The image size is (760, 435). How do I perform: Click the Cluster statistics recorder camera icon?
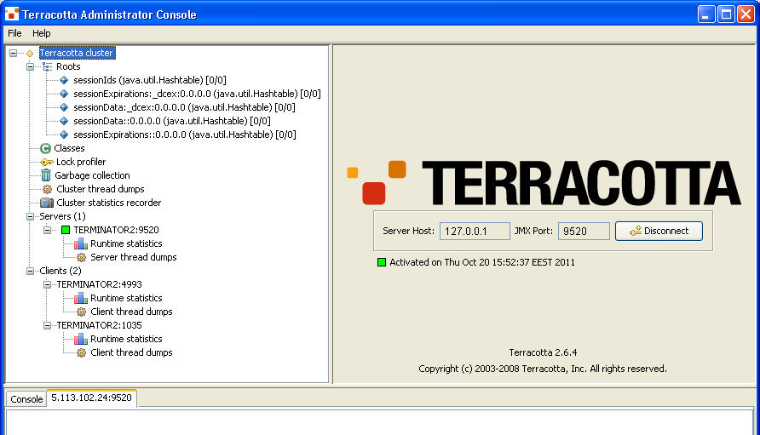coord(47,203)
